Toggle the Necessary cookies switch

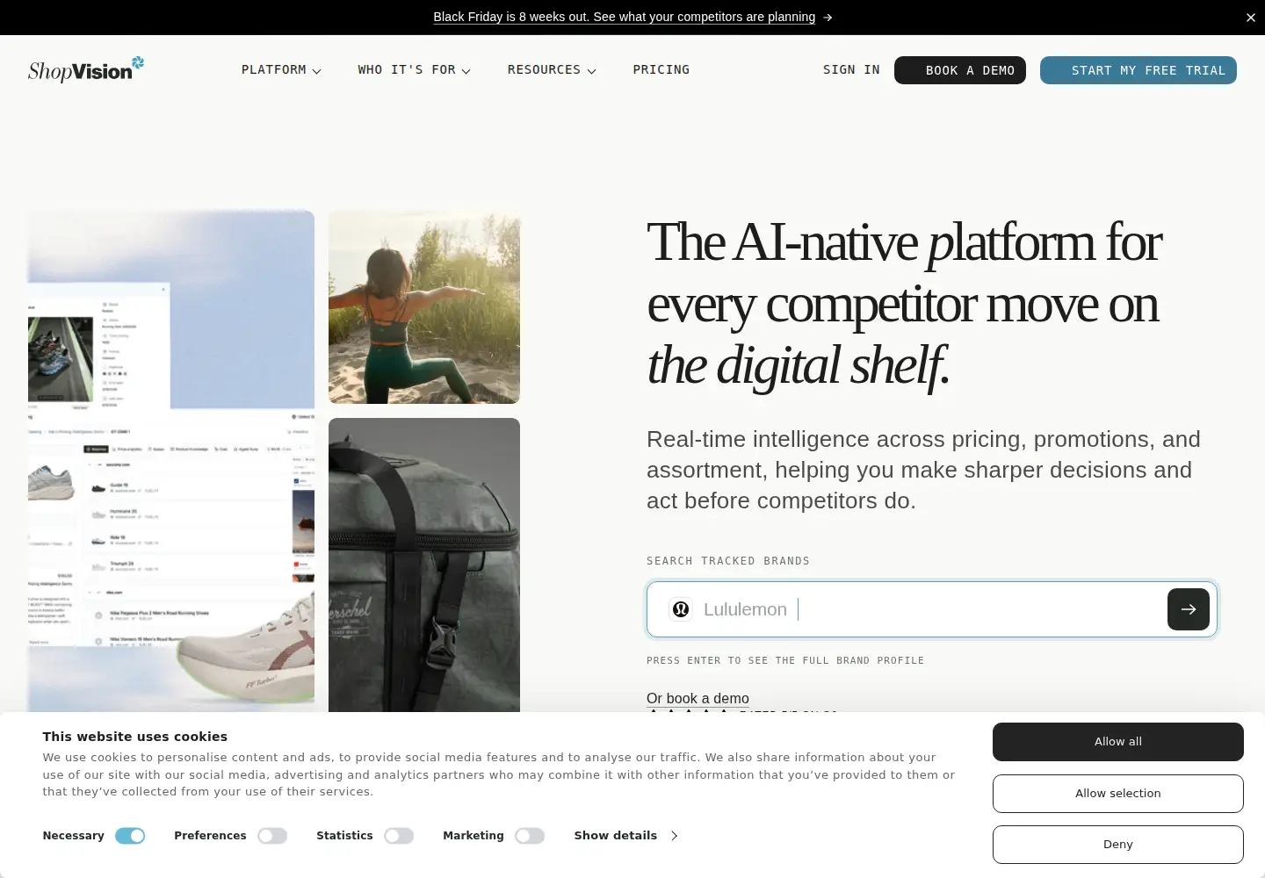[x=130, y=836]
